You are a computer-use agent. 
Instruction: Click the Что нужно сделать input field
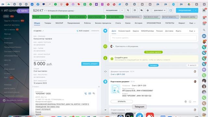tap(153, 38)
